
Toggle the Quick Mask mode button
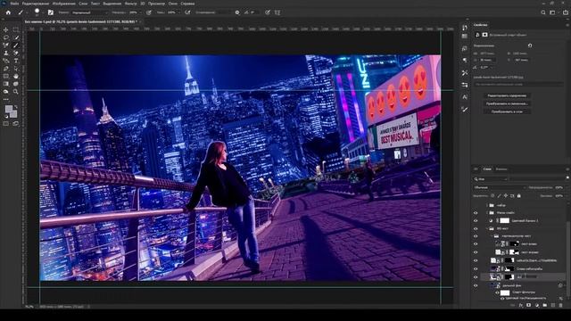pyautogui.click(x=6, y=124)
